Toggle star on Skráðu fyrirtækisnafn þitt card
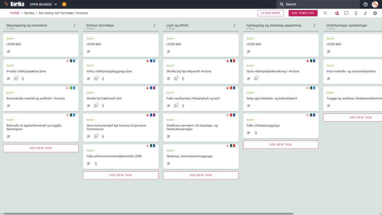Viewport: 382px width, 215px height. coord(147,88)
